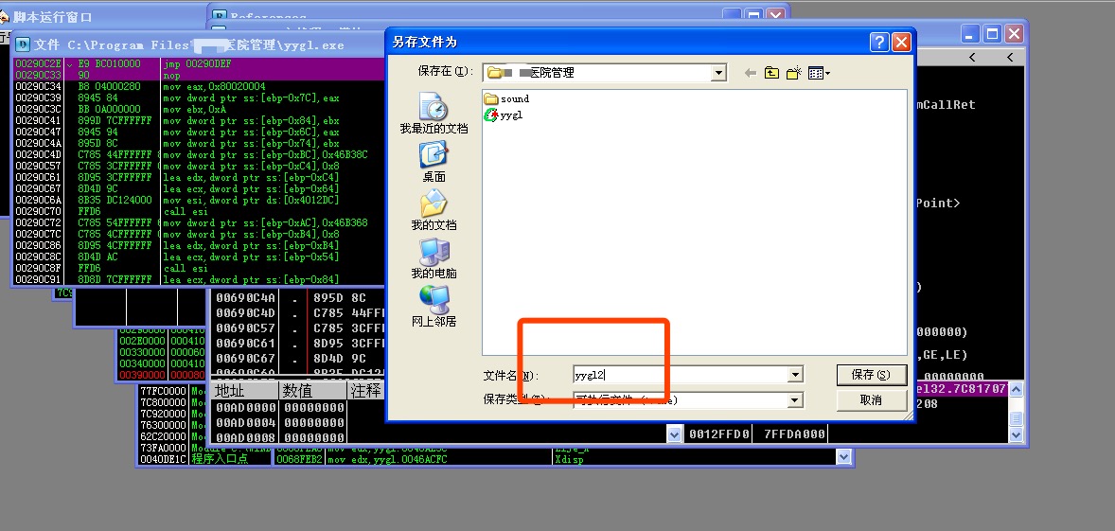Create a new folder in the save dialog
The image size is (1115, 531).
[794, 73]
